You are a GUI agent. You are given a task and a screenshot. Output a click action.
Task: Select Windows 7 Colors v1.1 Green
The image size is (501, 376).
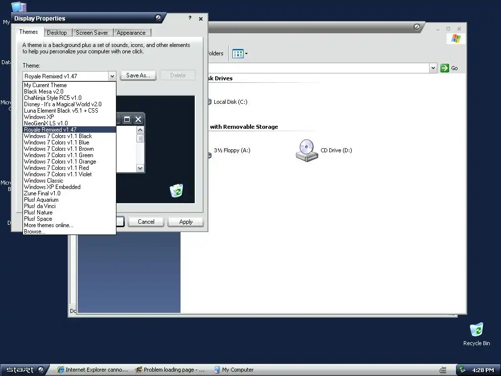[69, 155]
